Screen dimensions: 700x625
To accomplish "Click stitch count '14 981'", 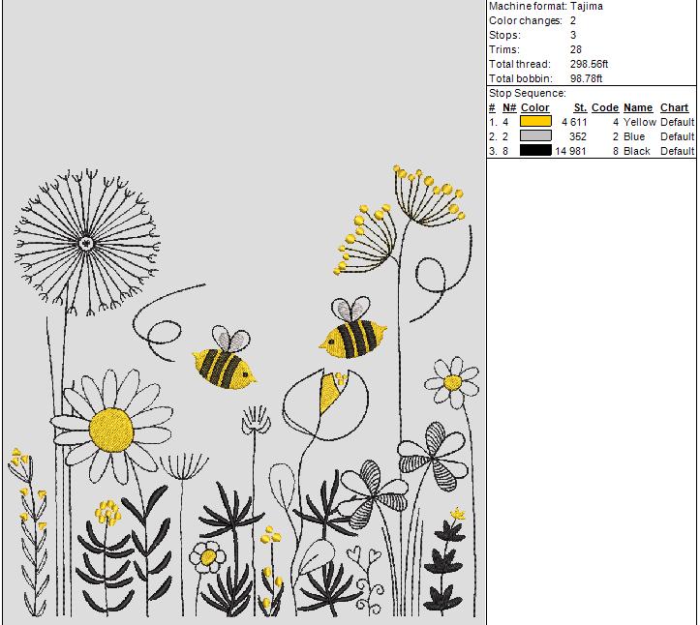I will pos(570,151).
